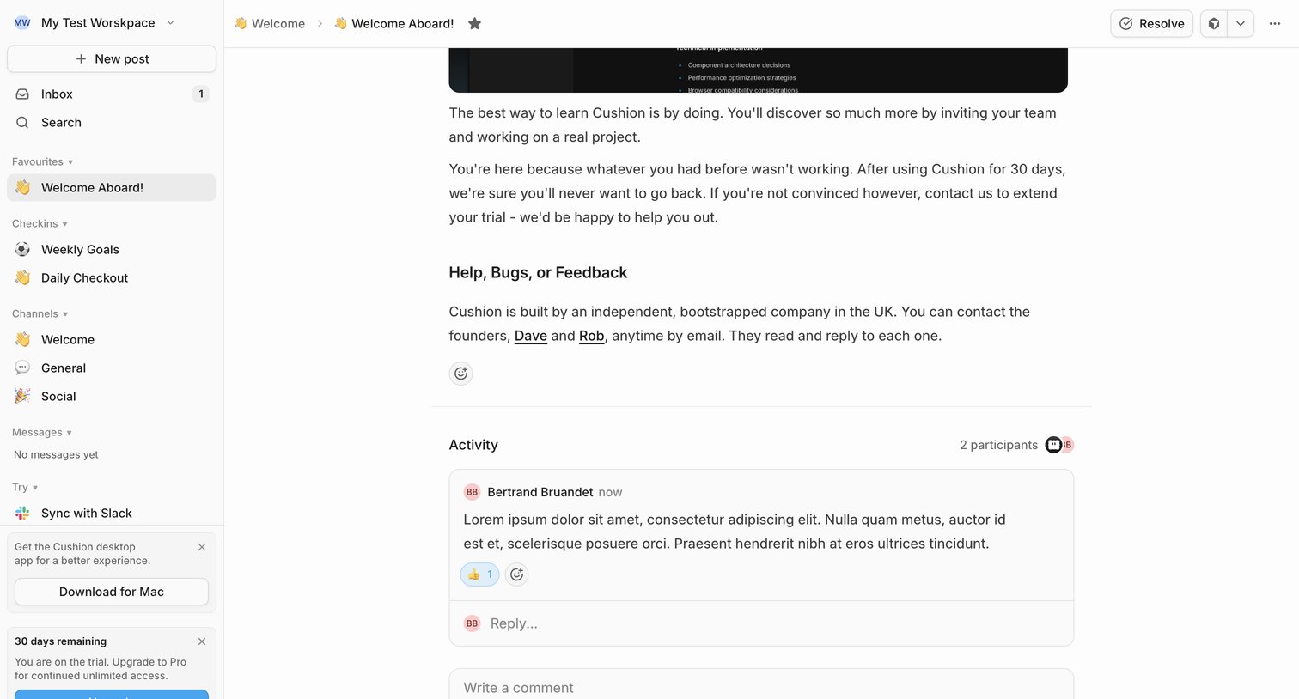
Task: Toggle the thumbs up reaction
Action: 479,574
